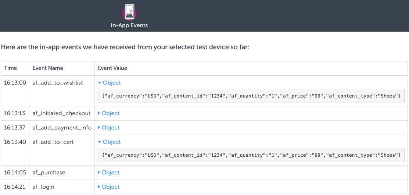The image size is (409, 195).
Task: Expand the af_initiated_checkout Object value
Action: pyautogui.click(x=109, y=113)
